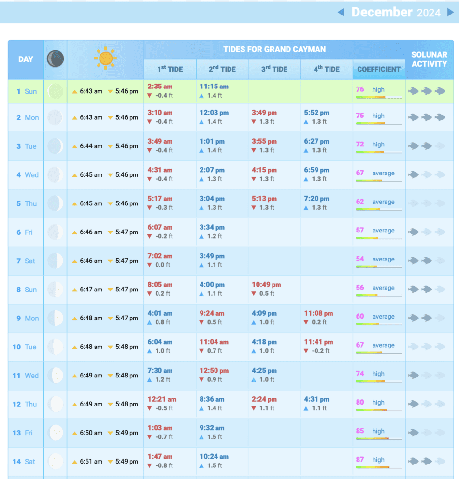Click moon phase icon for Sunday 1
Image resolution: width=459 pixels, height=479 pixels.
pos(55,91)
